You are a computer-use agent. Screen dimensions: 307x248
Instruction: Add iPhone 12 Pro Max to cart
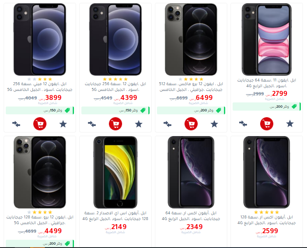[x=191, y=124]
